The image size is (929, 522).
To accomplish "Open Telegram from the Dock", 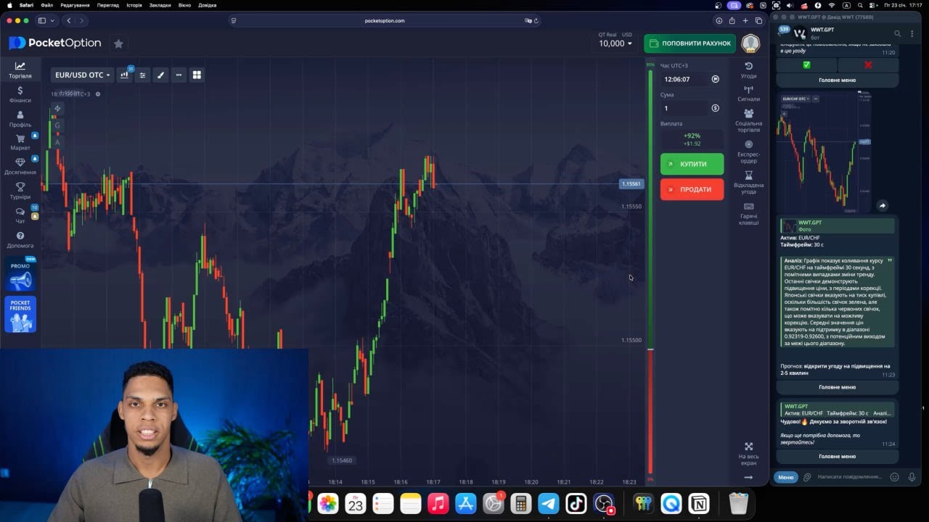I will click(549, 503).
